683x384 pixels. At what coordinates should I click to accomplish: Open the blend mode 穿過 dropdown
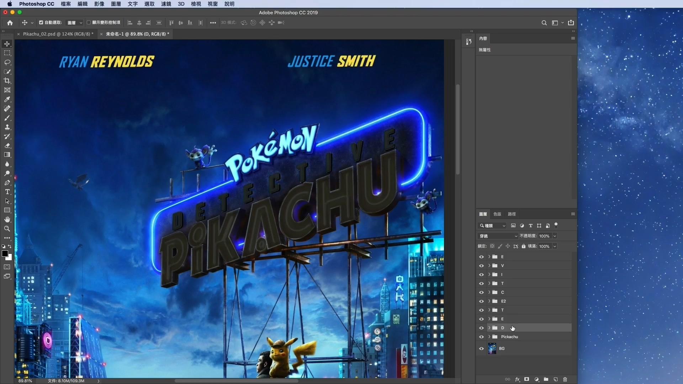498,236
